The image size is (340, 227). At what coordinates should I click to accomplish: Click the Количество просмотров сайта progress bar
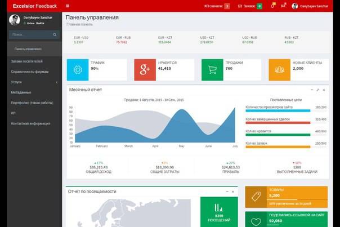tap(278, 111)
